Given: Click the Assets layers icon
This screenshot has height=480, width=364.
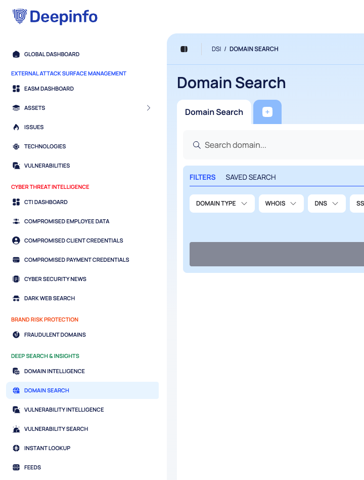Looking at the screenshot, I should 16,108.
